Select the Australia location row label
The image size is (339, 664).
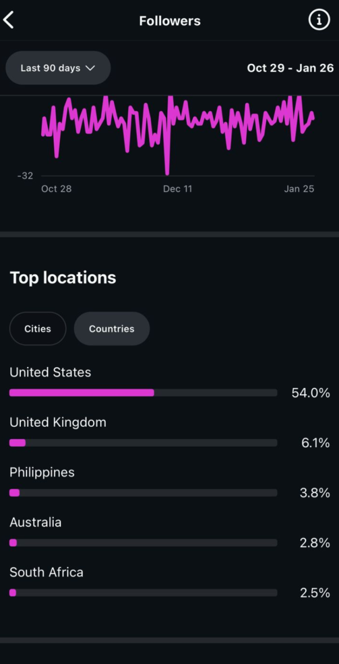pos(36,522)
